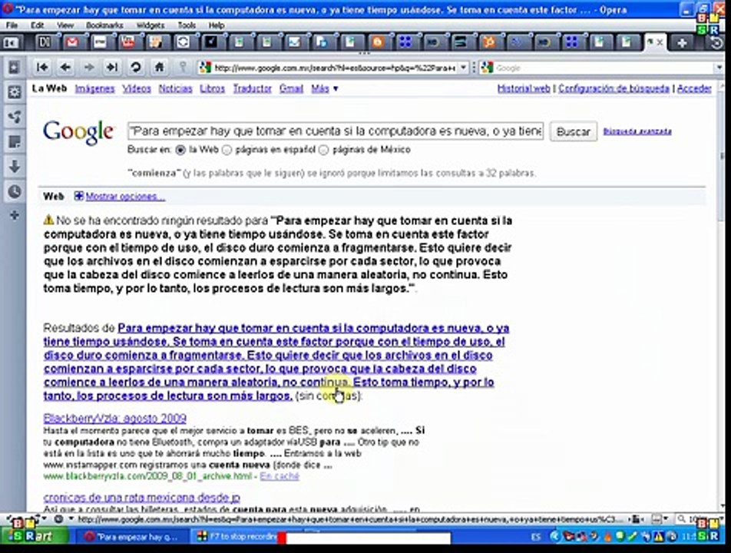Add a panel with the sidebar plus icon
The image size is (731, 553).
(15, 215)
